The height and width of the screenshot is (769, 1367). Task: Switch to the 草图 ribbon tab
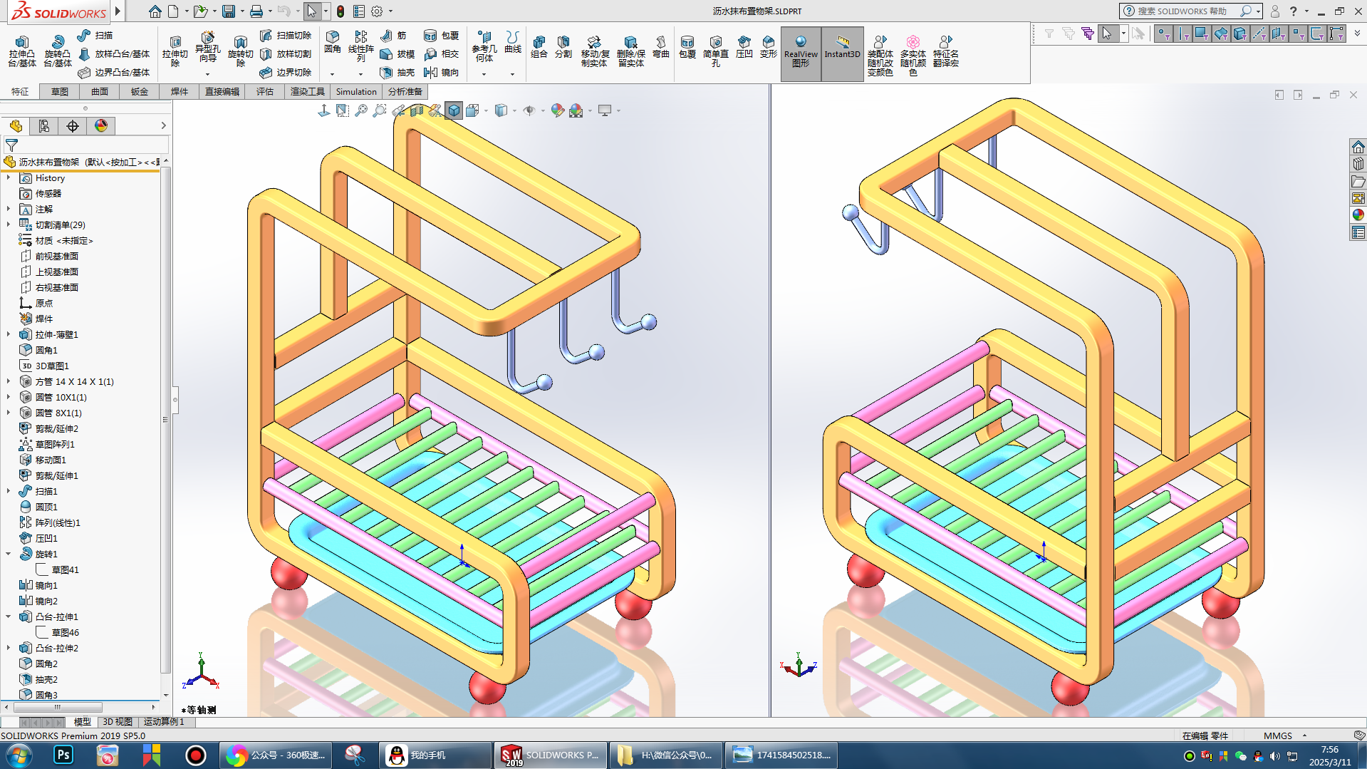click(x=60, y=91)
